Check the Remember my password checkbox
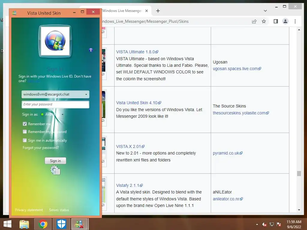Image resolution: width=307 pixels, height=230 pixels. (x=25, y=132)
